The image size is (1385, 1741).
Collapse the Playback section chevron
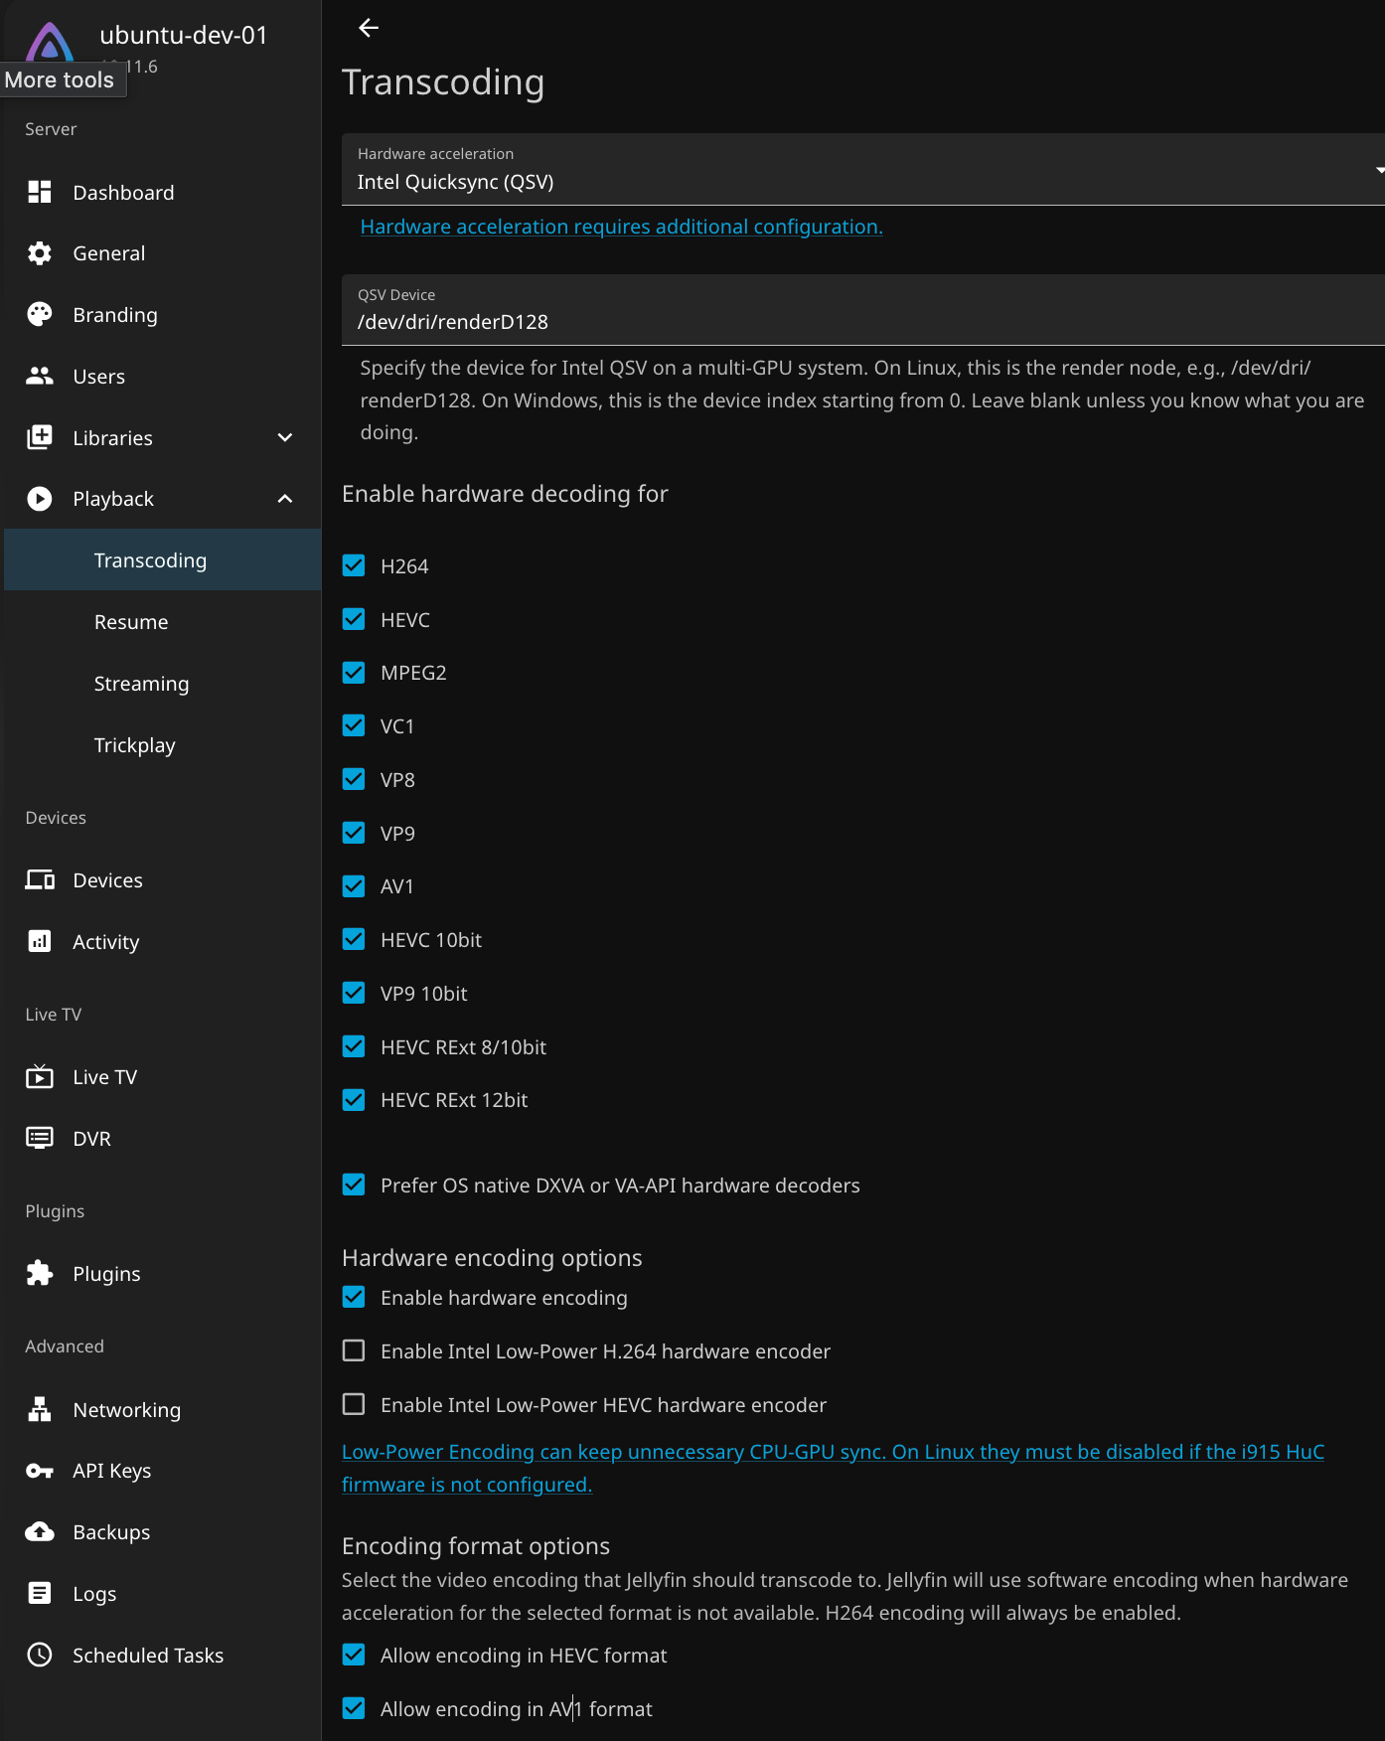[x=285, y=499]
